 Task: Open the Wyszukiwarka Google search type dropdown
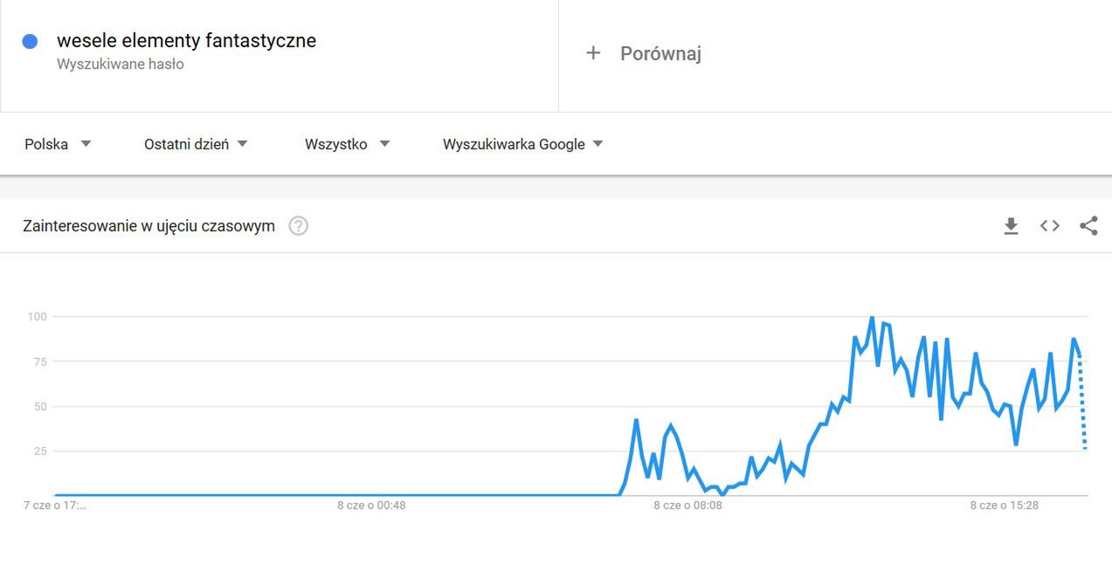(x=522, y=144)
